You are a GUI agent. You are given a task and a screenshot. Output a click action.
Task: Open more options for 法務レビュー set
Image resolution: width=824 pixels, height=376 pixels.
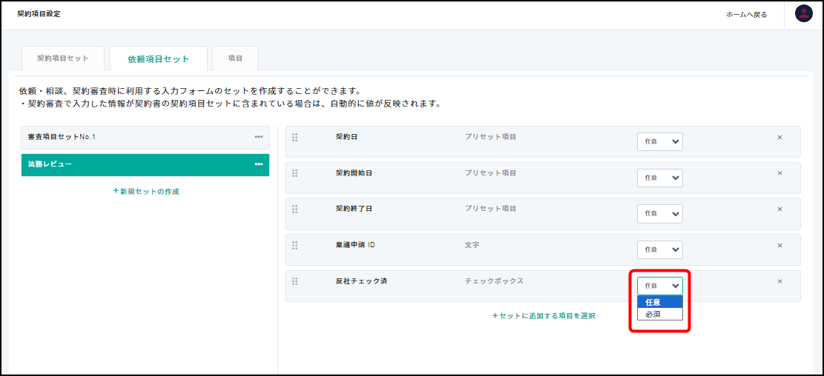pyautogui.click(x=259, y=164)
